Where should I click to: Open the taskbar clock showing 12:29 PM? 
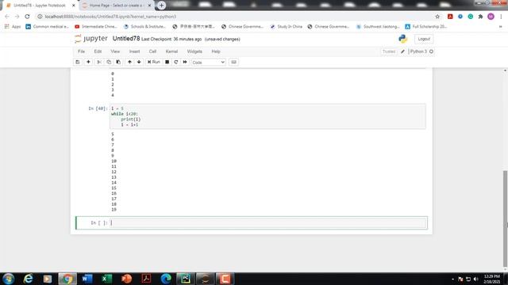pos(492,279)
